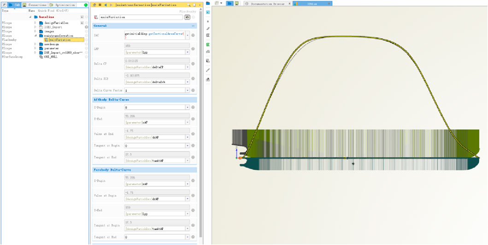Expand the newdesign scope
This screenshot has width=488, height=245.
tap(35, 44)
